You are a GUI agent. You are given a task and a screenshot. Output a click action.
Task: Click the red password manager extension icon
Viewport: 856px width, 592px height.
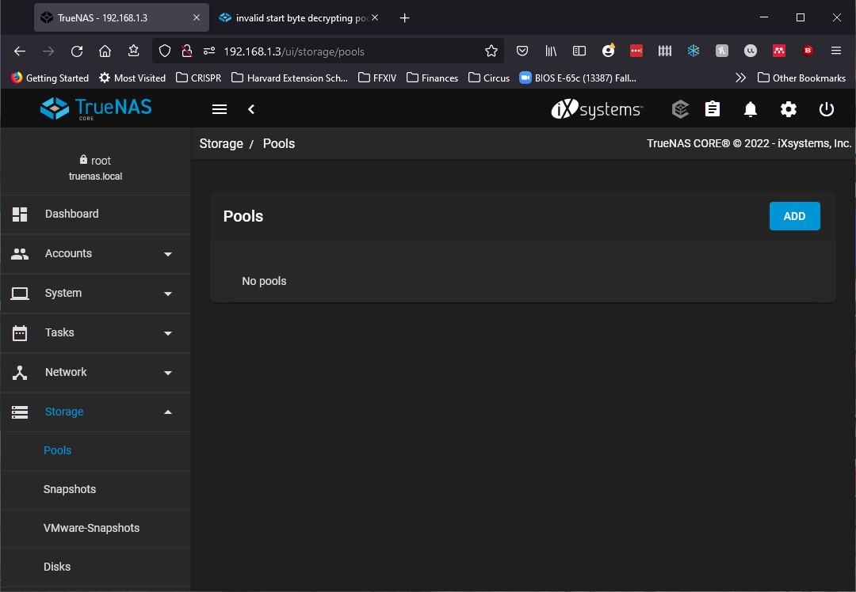(636, 51)
